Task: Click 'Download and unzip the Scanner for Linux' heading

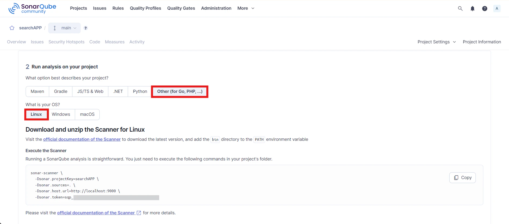Action: click(85, 130)
